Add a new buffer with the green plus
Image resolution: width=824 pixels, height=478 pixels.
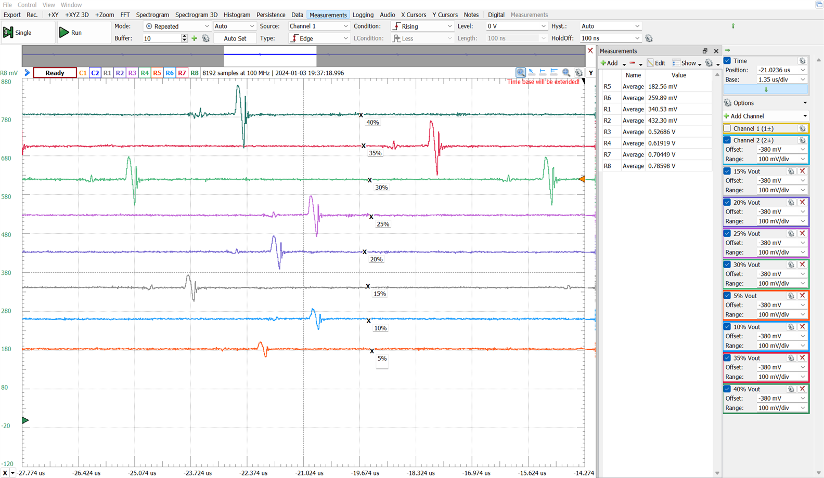[x=195, y=38]
